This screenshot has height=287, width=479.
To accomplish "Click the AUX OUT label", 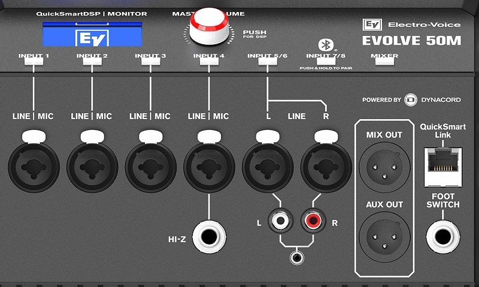I will (384, 204).
